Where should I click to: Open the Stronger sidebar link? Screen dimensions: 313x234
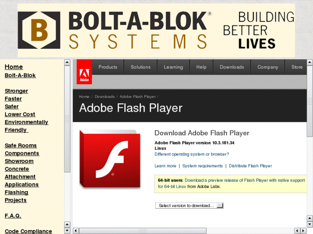tap(16, 91)
